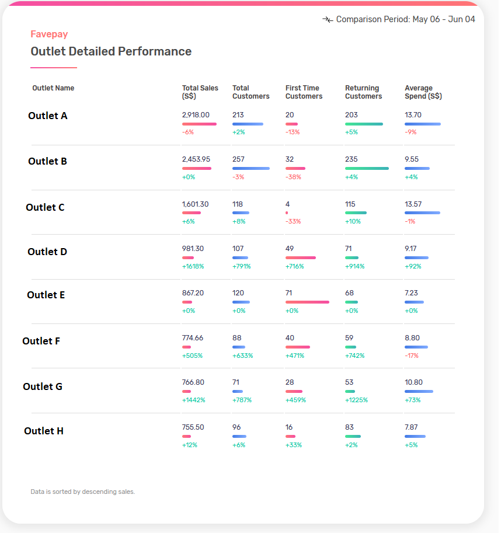Click the Returning Customers column header
This screenshot has width=501, height=533.
364,92
